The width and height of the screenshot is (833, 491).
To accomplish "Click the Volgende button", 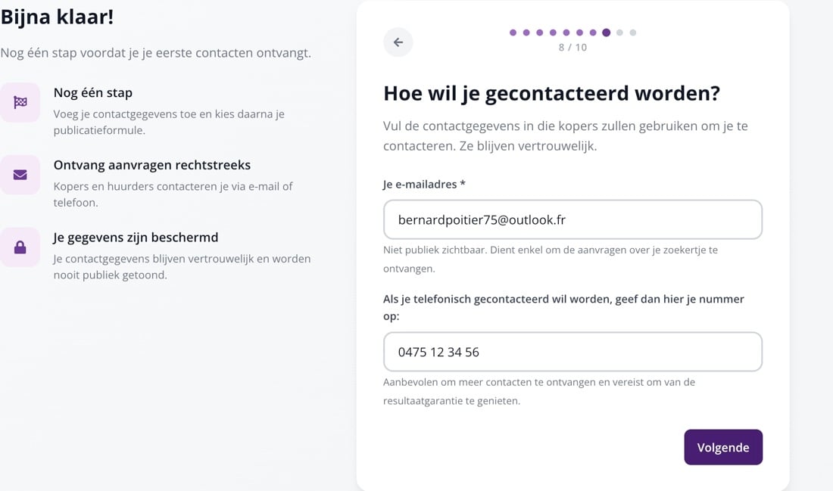I will [x=723, y=447].
